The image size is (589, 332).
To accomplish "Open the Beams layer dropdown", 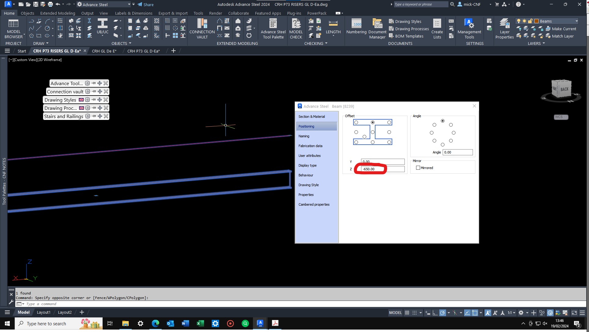I will coord(576,21).
